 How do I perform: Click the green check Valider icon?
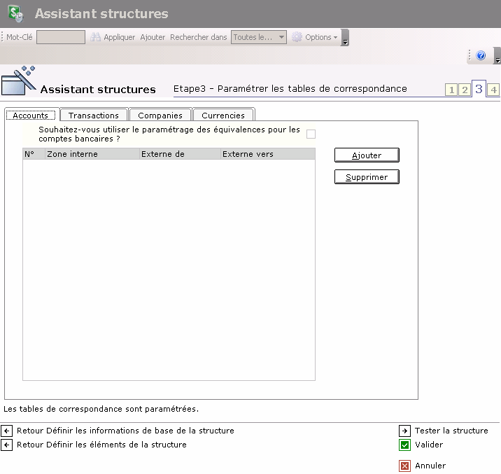point(404,445)
